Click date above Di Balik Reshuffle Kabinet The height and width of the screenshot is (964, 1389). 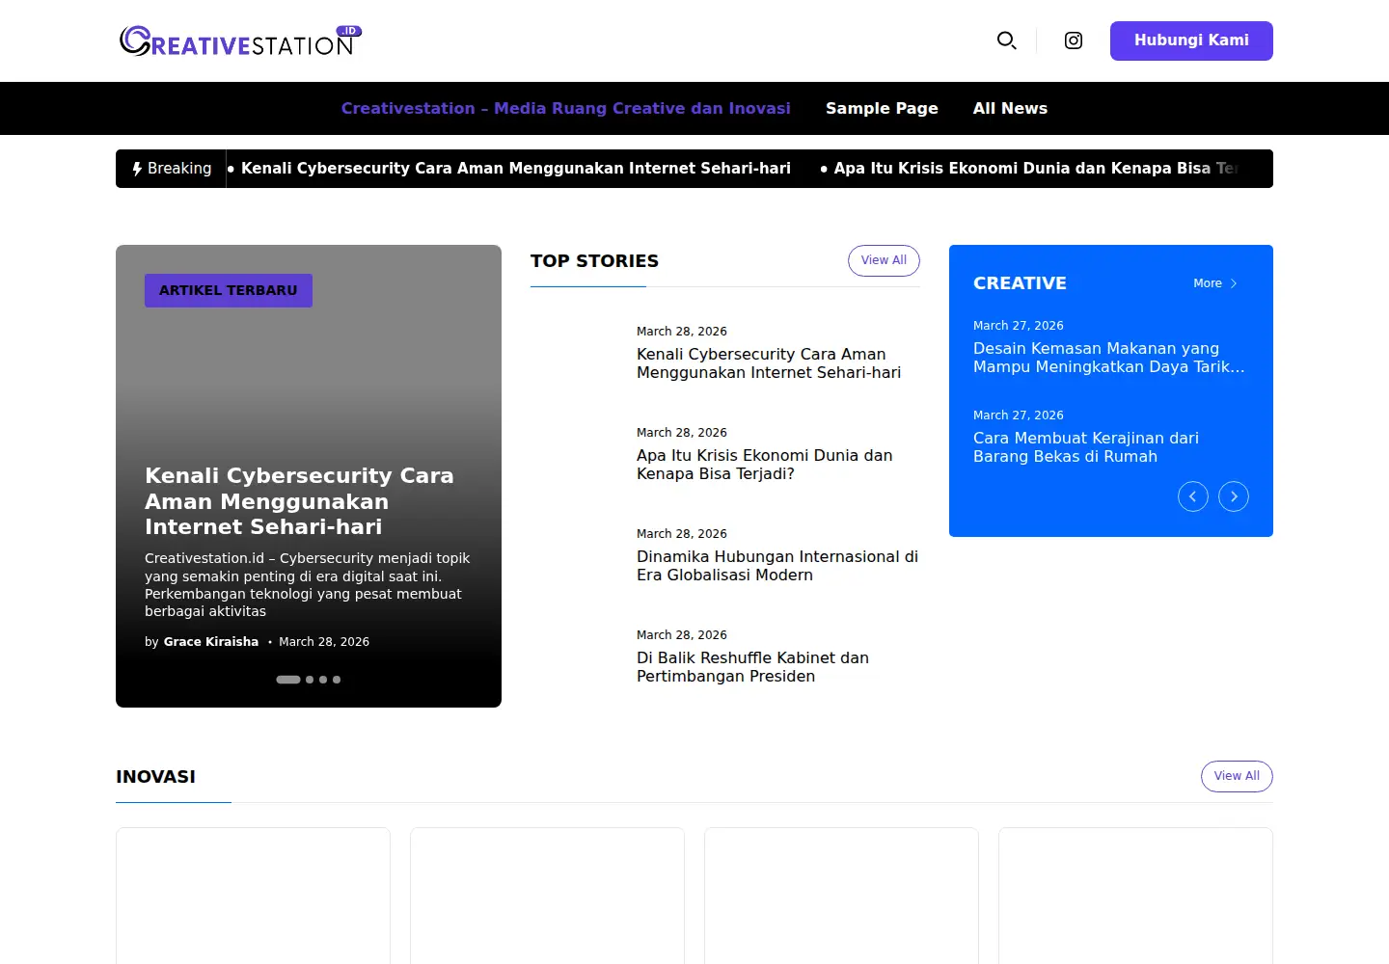682,635
